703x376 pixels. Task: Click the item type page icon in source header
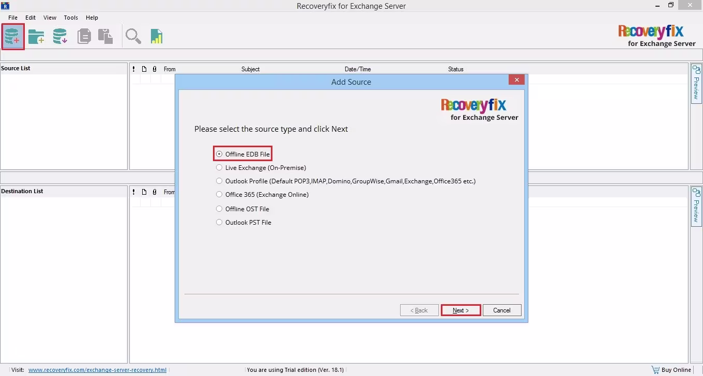click(144, 69)
